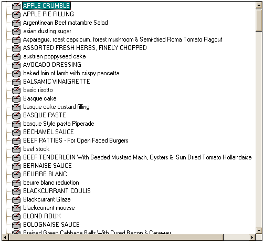Open the austrian poppyseed cake item
The width and height of the screenshot is (264, 242).
point(55,56)
